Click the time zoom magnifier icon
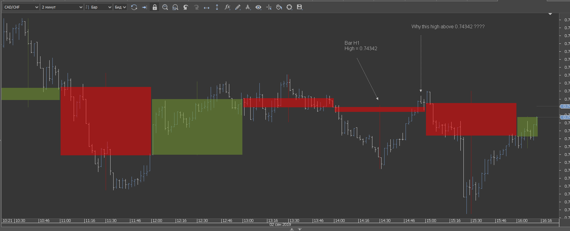The height and width of the screenshot is (231, 570). point(165,7)
